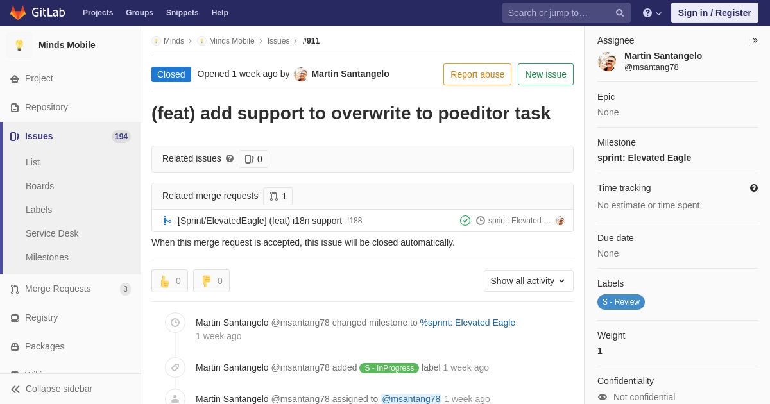
Task: Give a thumbs down reaction
Action: [212, 281]
